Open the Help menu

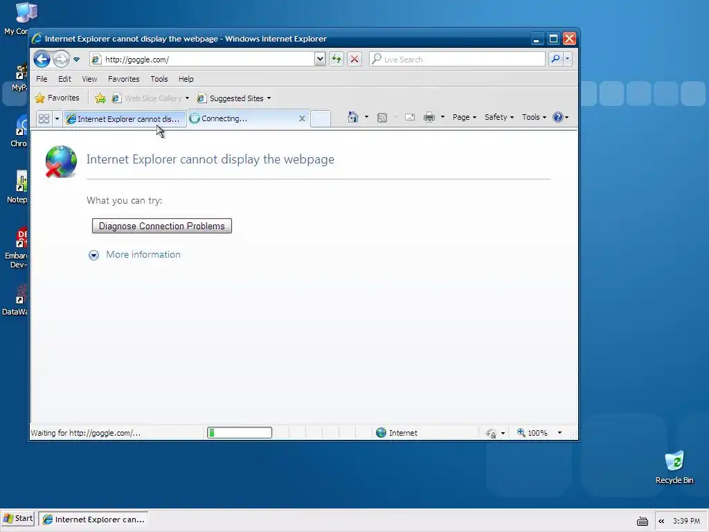pyautogui.click(x=186, y=79)
